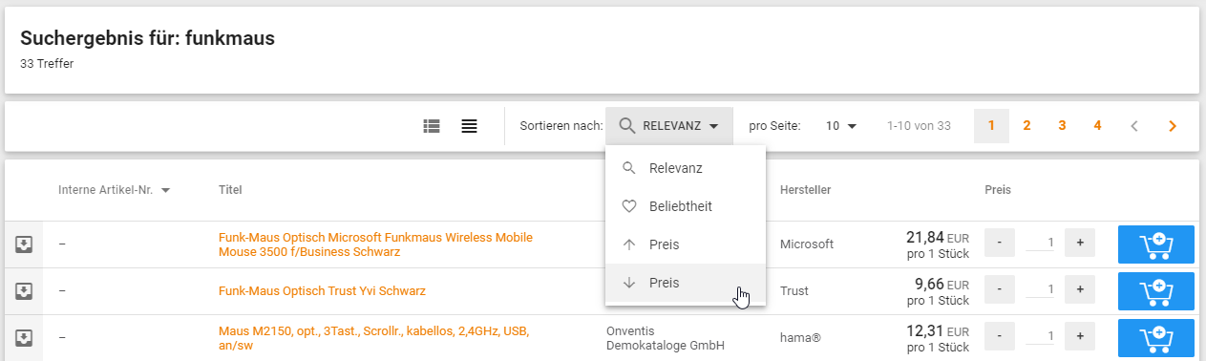Screen dimensions: 1206x361
Task: Add Microsoft Funkmaus to cart
Action: (1156, 244)
